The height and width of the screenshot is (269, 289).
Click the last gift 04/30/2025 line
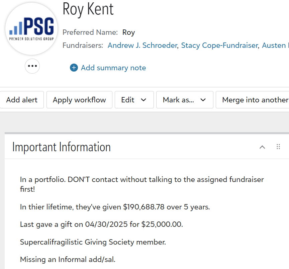pyautogui.click(x=101, y=224)
